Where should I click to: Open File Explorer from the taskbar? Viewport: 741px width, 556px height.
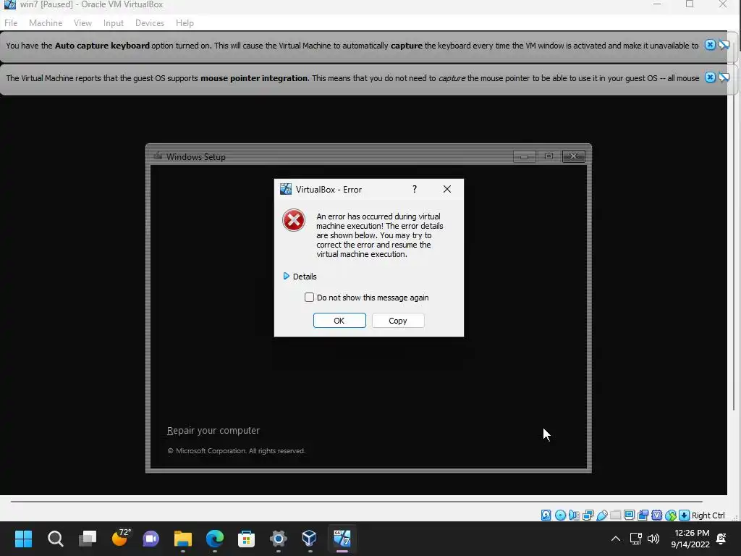coord(183,539)
